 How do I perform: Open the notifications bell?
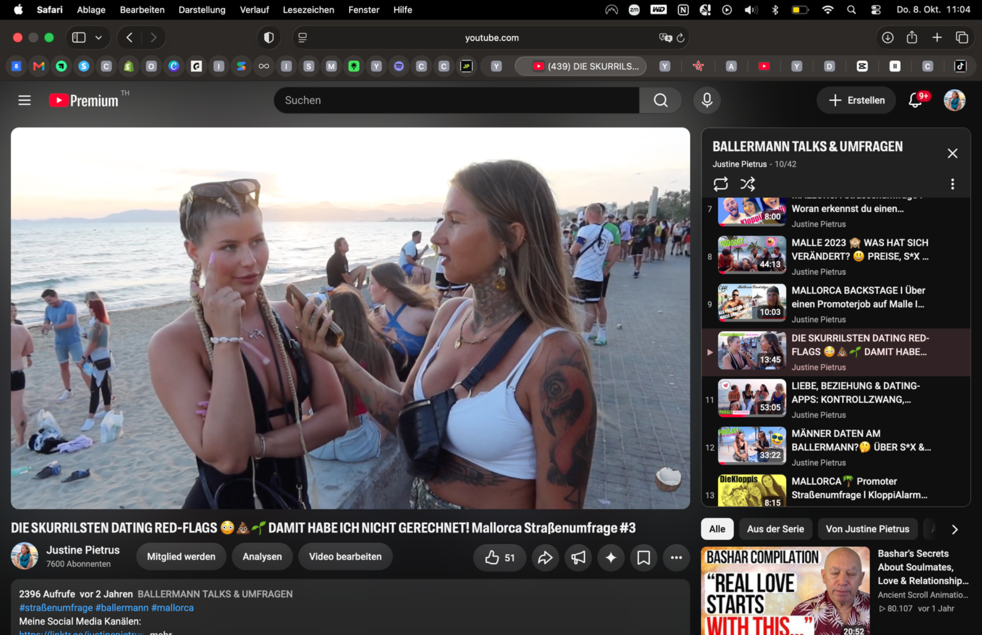(x=915, y=100)
